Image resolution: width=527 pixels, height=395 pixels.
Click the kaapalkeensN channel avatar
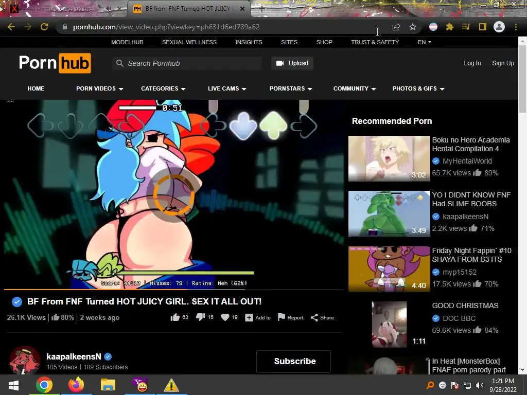pos(25,361)
